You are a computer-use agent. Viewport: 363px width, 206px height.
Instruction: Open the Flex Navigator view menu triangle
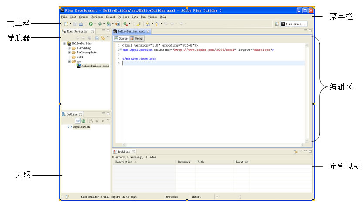(x=108, y=37)
